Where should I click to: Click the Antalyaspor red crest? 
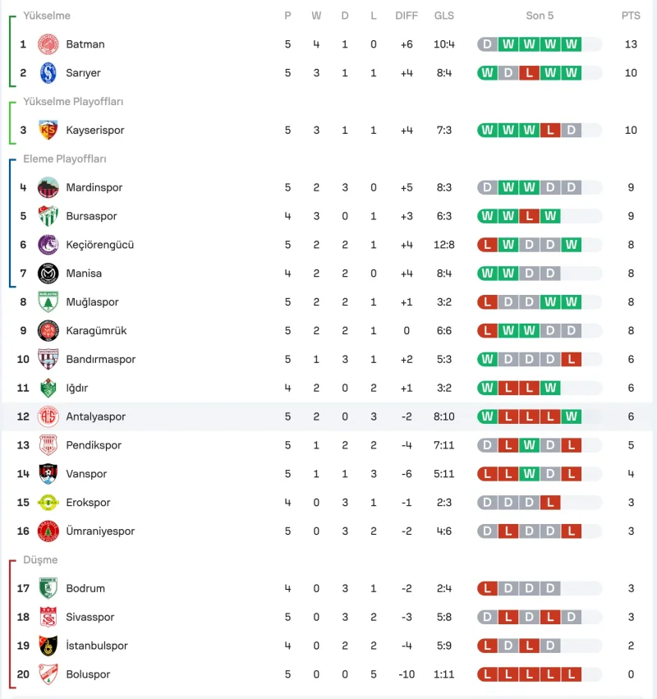click(x=48, y=416)
